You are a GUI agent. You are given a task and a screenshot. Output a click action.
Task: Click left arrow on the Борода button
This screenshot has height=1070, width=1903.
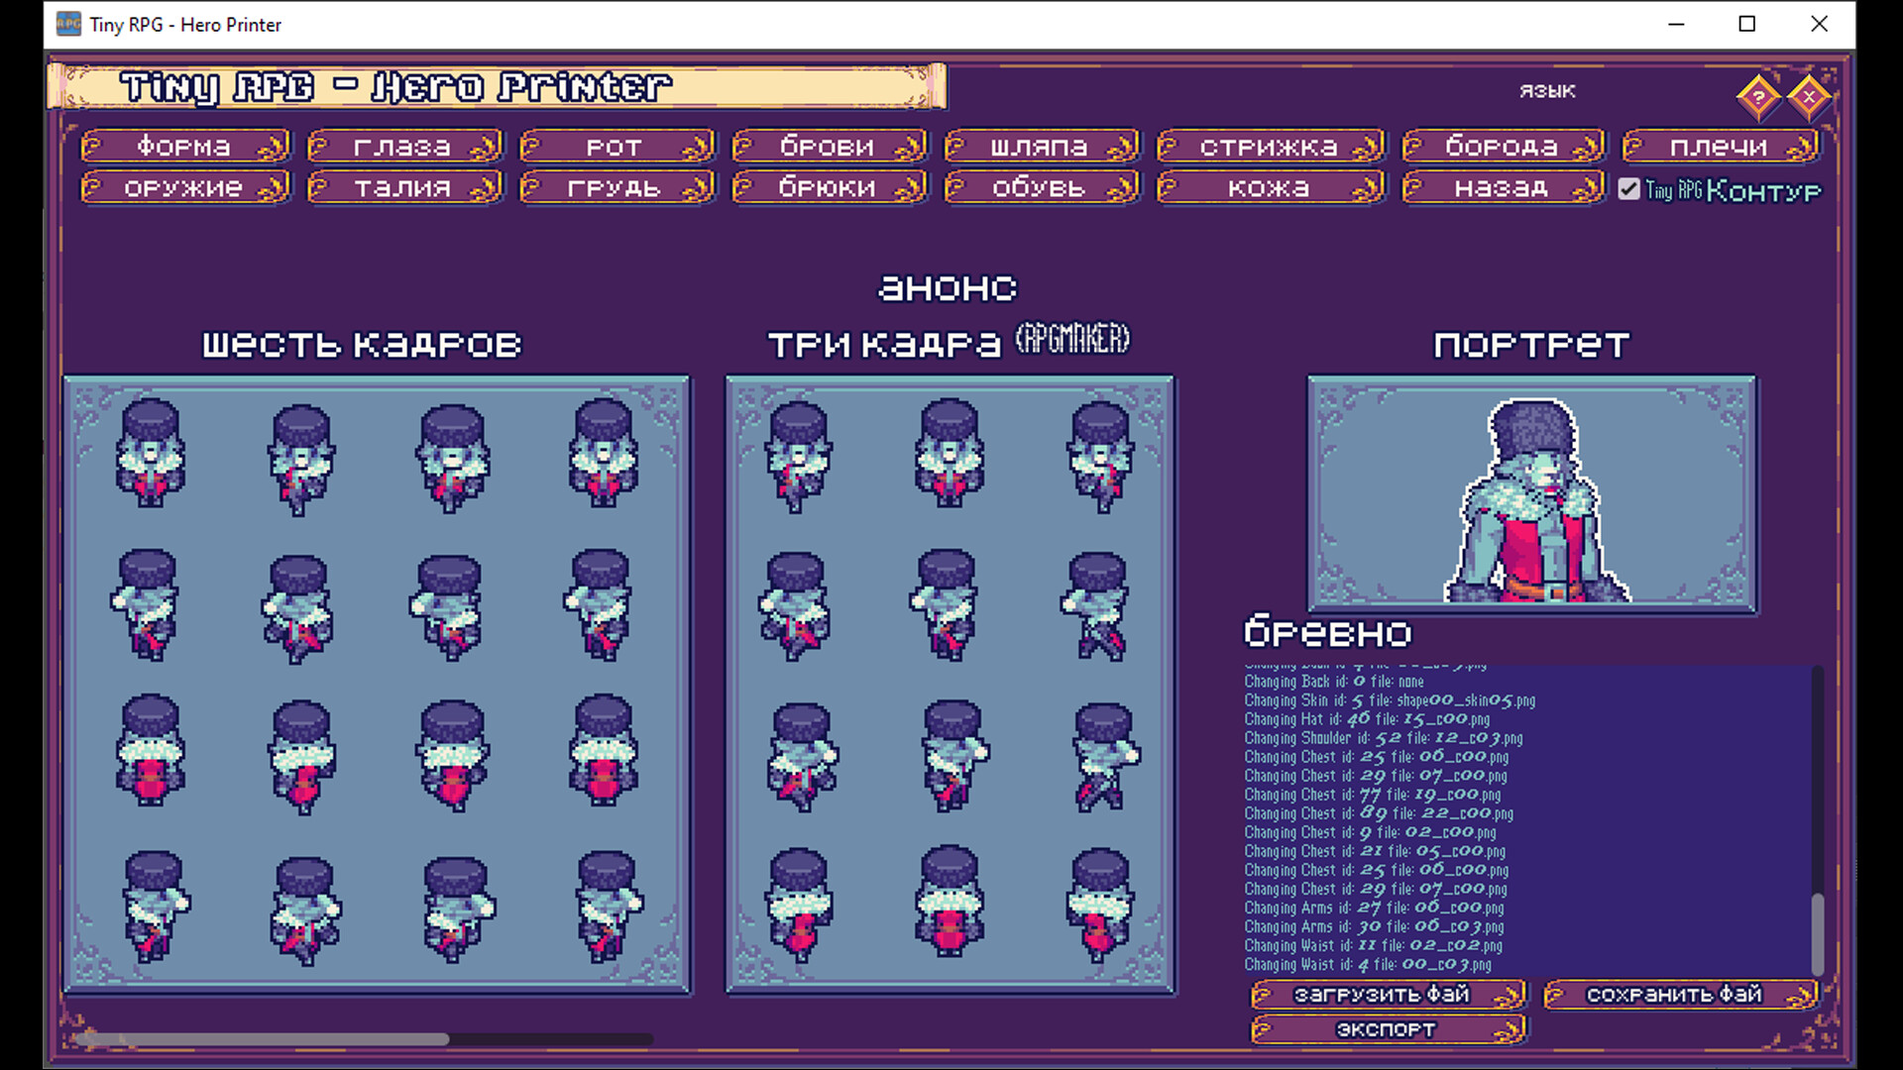click(x=1415, y=146)
